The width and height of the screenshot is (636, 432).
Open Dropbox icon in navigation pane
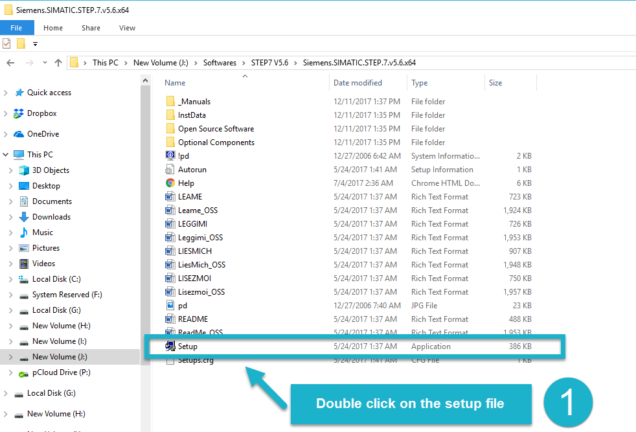pos(19,113)
